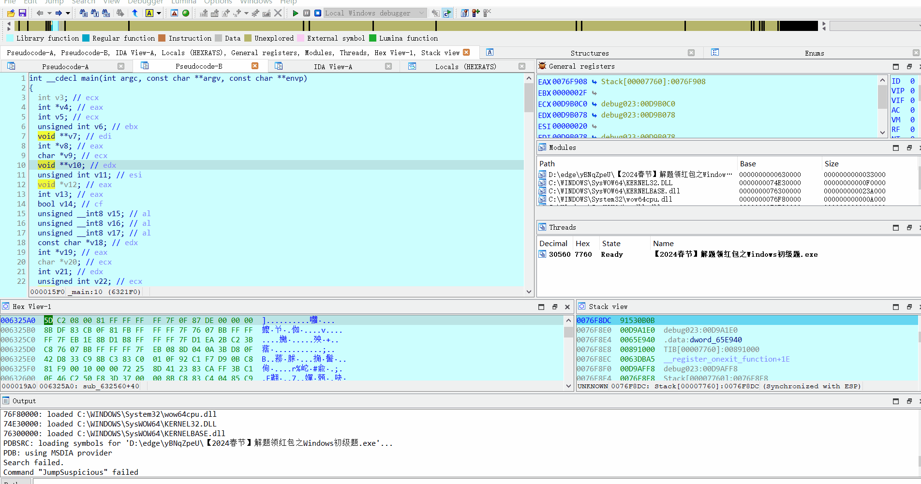Jump back with the left arrow icon
The width and height of the screenshot is (921, 484).
click(40, 13)
